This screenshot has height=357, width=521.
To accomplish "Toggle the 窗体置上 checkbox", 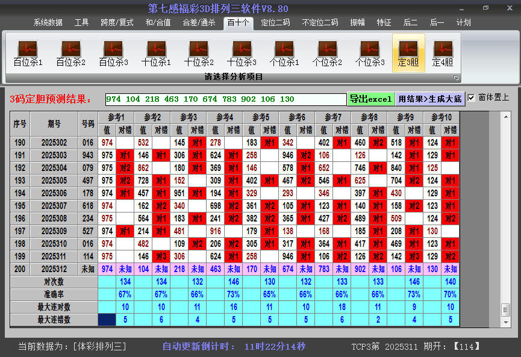I will click(472, 98).
